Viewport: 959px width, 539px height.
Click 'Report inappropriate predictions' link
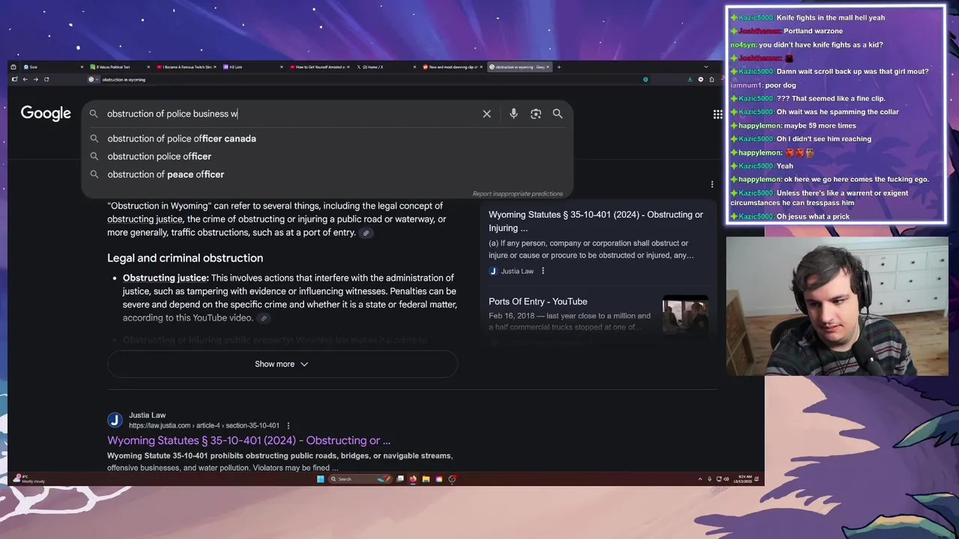pos(517,194)
